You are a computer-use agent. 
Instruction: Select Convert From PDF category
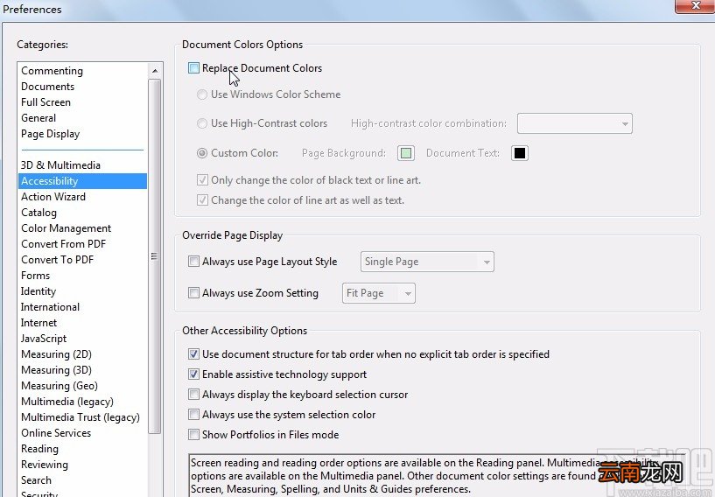[x=63, y=244]
